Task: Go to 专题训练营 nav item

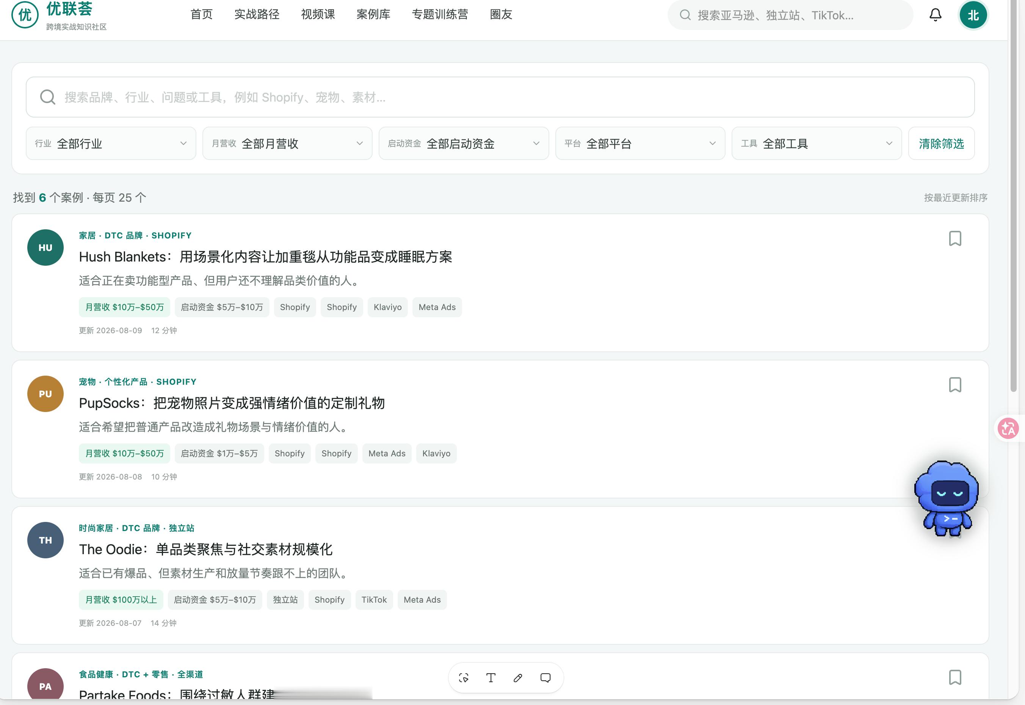Action: click(440, 14)
